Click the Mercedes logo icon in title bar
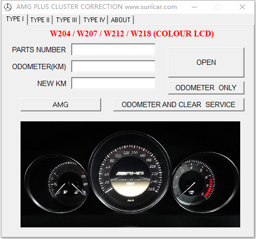 tap(8, 7)
